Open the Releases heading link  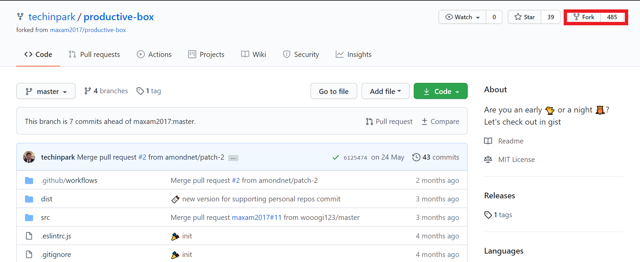[500, 196]
